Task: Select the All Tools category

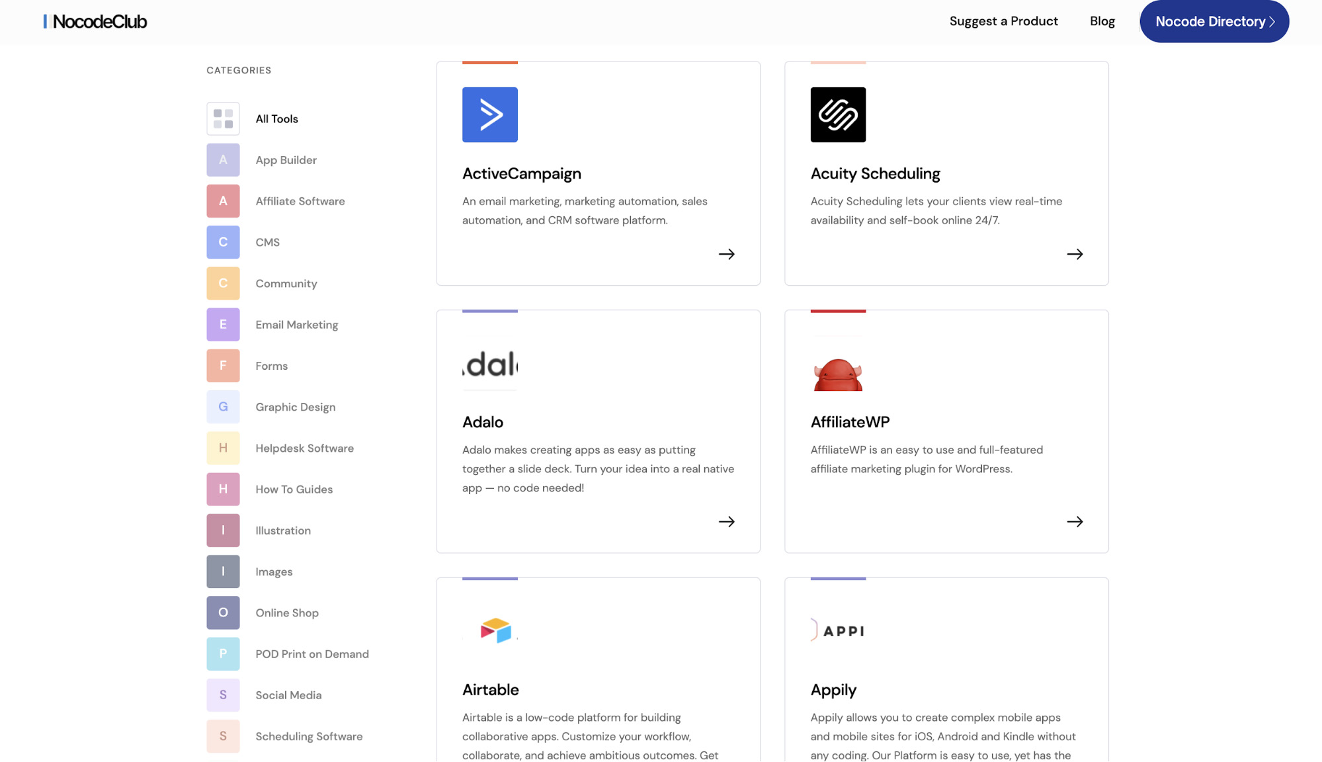Action: pos(276,119)
